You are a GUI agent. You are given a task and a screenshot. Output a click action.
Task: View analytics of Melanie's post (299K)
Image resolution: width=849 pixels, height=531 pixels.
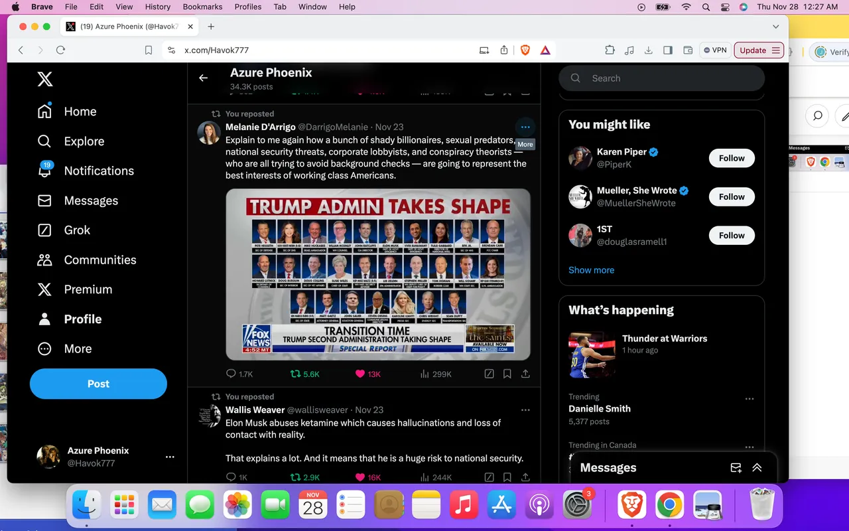pos(436,374)
